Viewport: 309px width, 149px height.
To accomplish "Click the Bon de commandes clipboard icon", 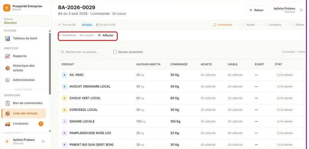I will [x=8, y=103].
